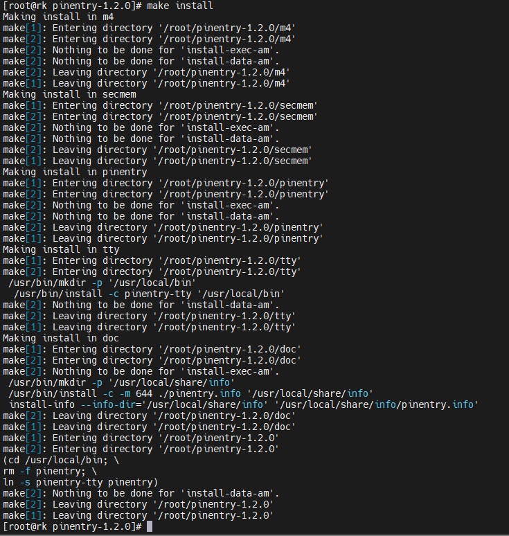Screen dimensions: 509x536
Task: Click the terminal cursor block at the prompt
Action: pos(150,526)
